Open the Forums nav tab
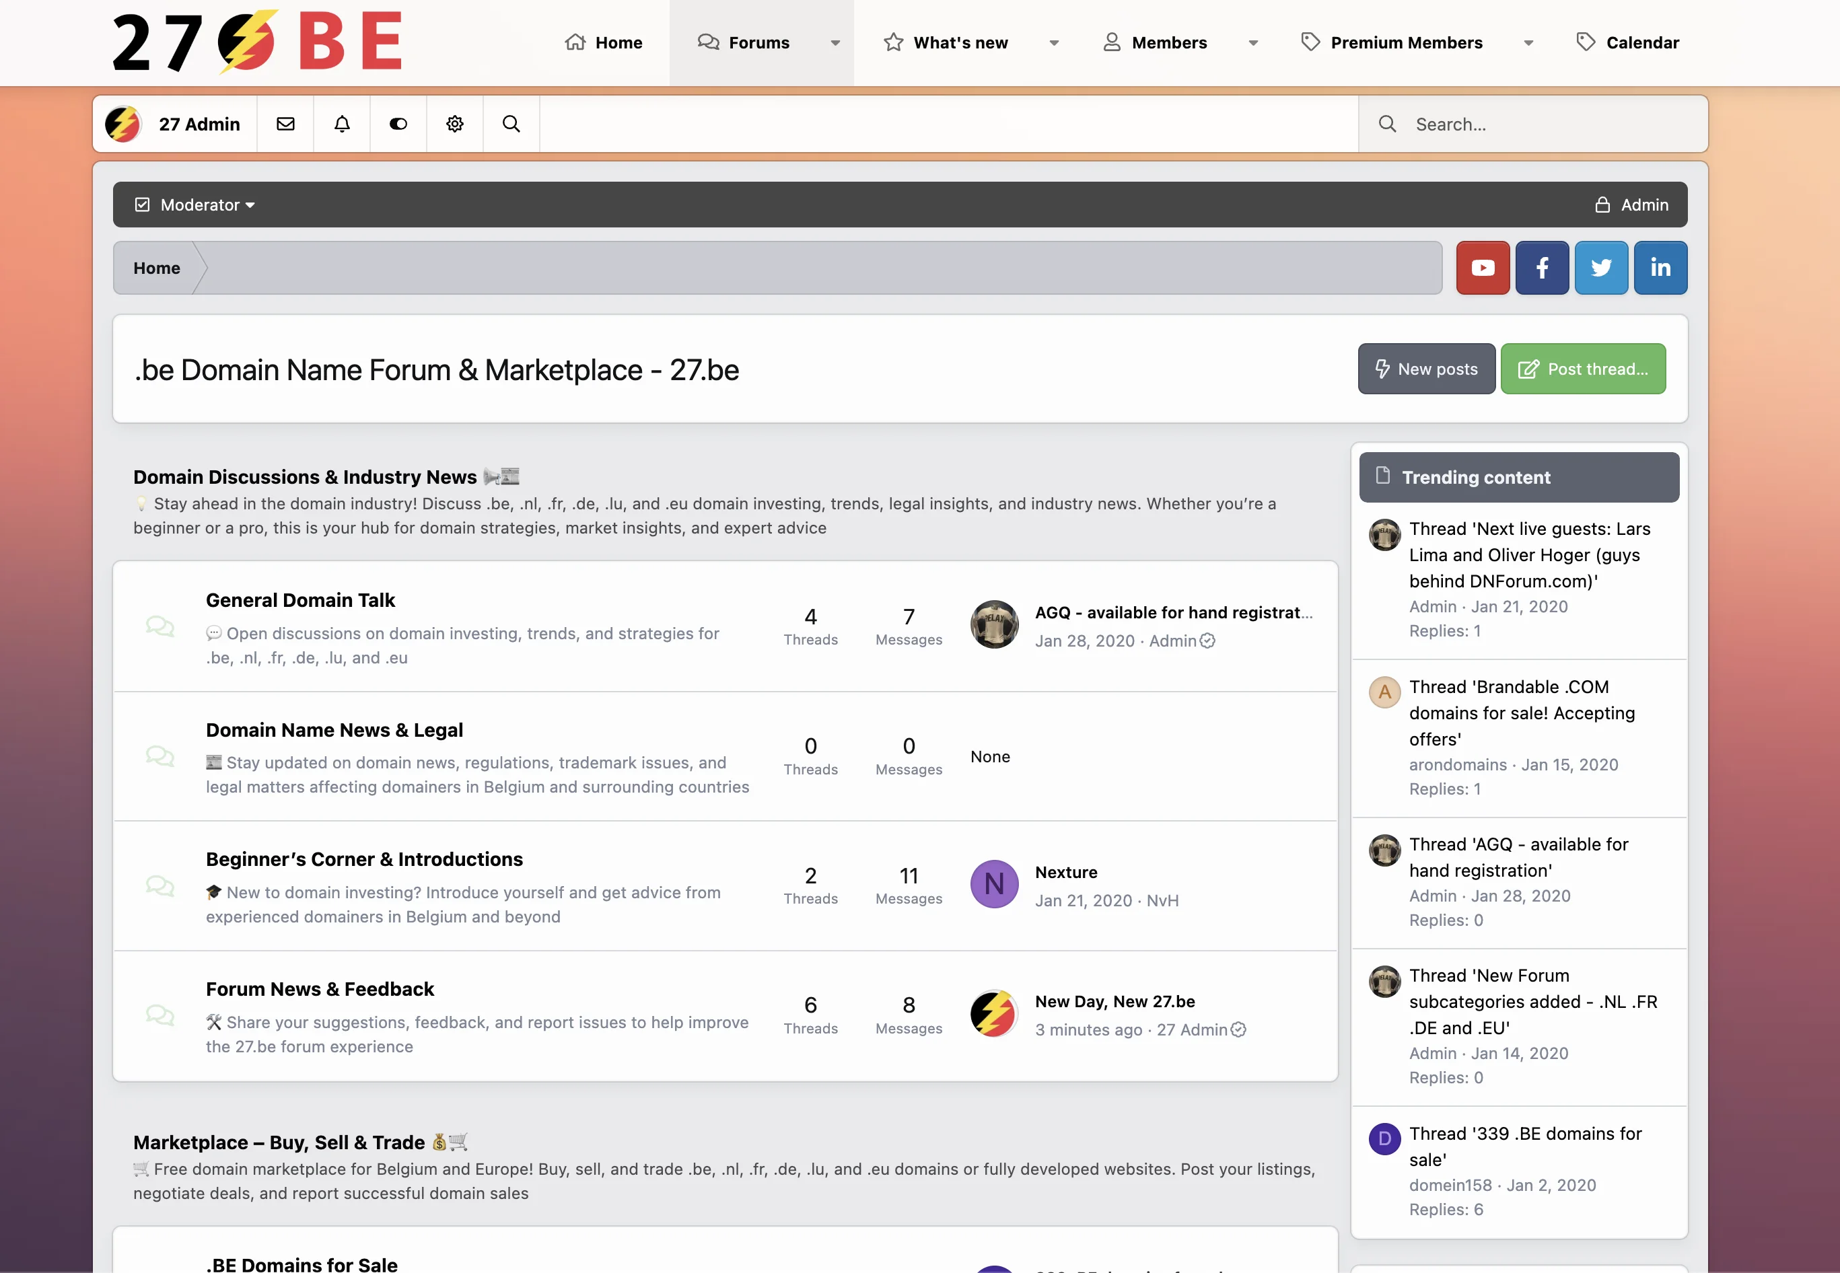 coord(744,43)
